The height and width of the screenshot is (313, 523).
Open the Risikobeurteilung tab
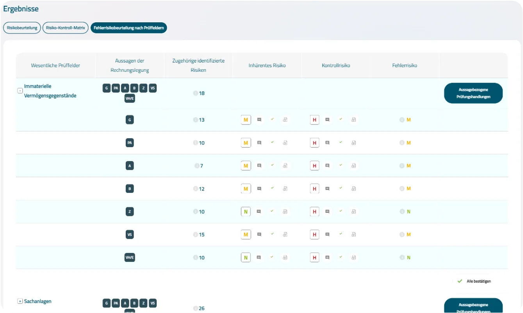coord(22,28)
